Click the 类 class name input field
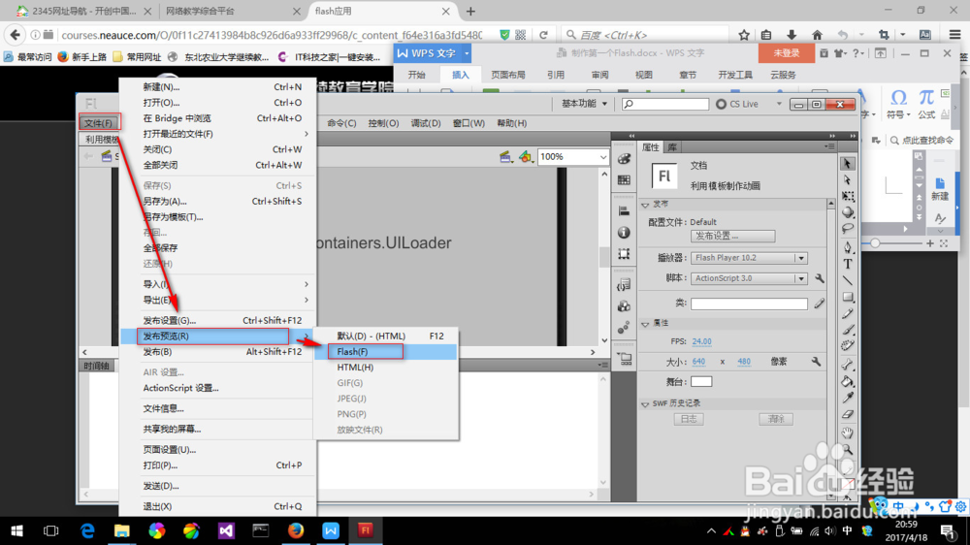The width and height of the screenshot is (970, 545). coord(749,304)
